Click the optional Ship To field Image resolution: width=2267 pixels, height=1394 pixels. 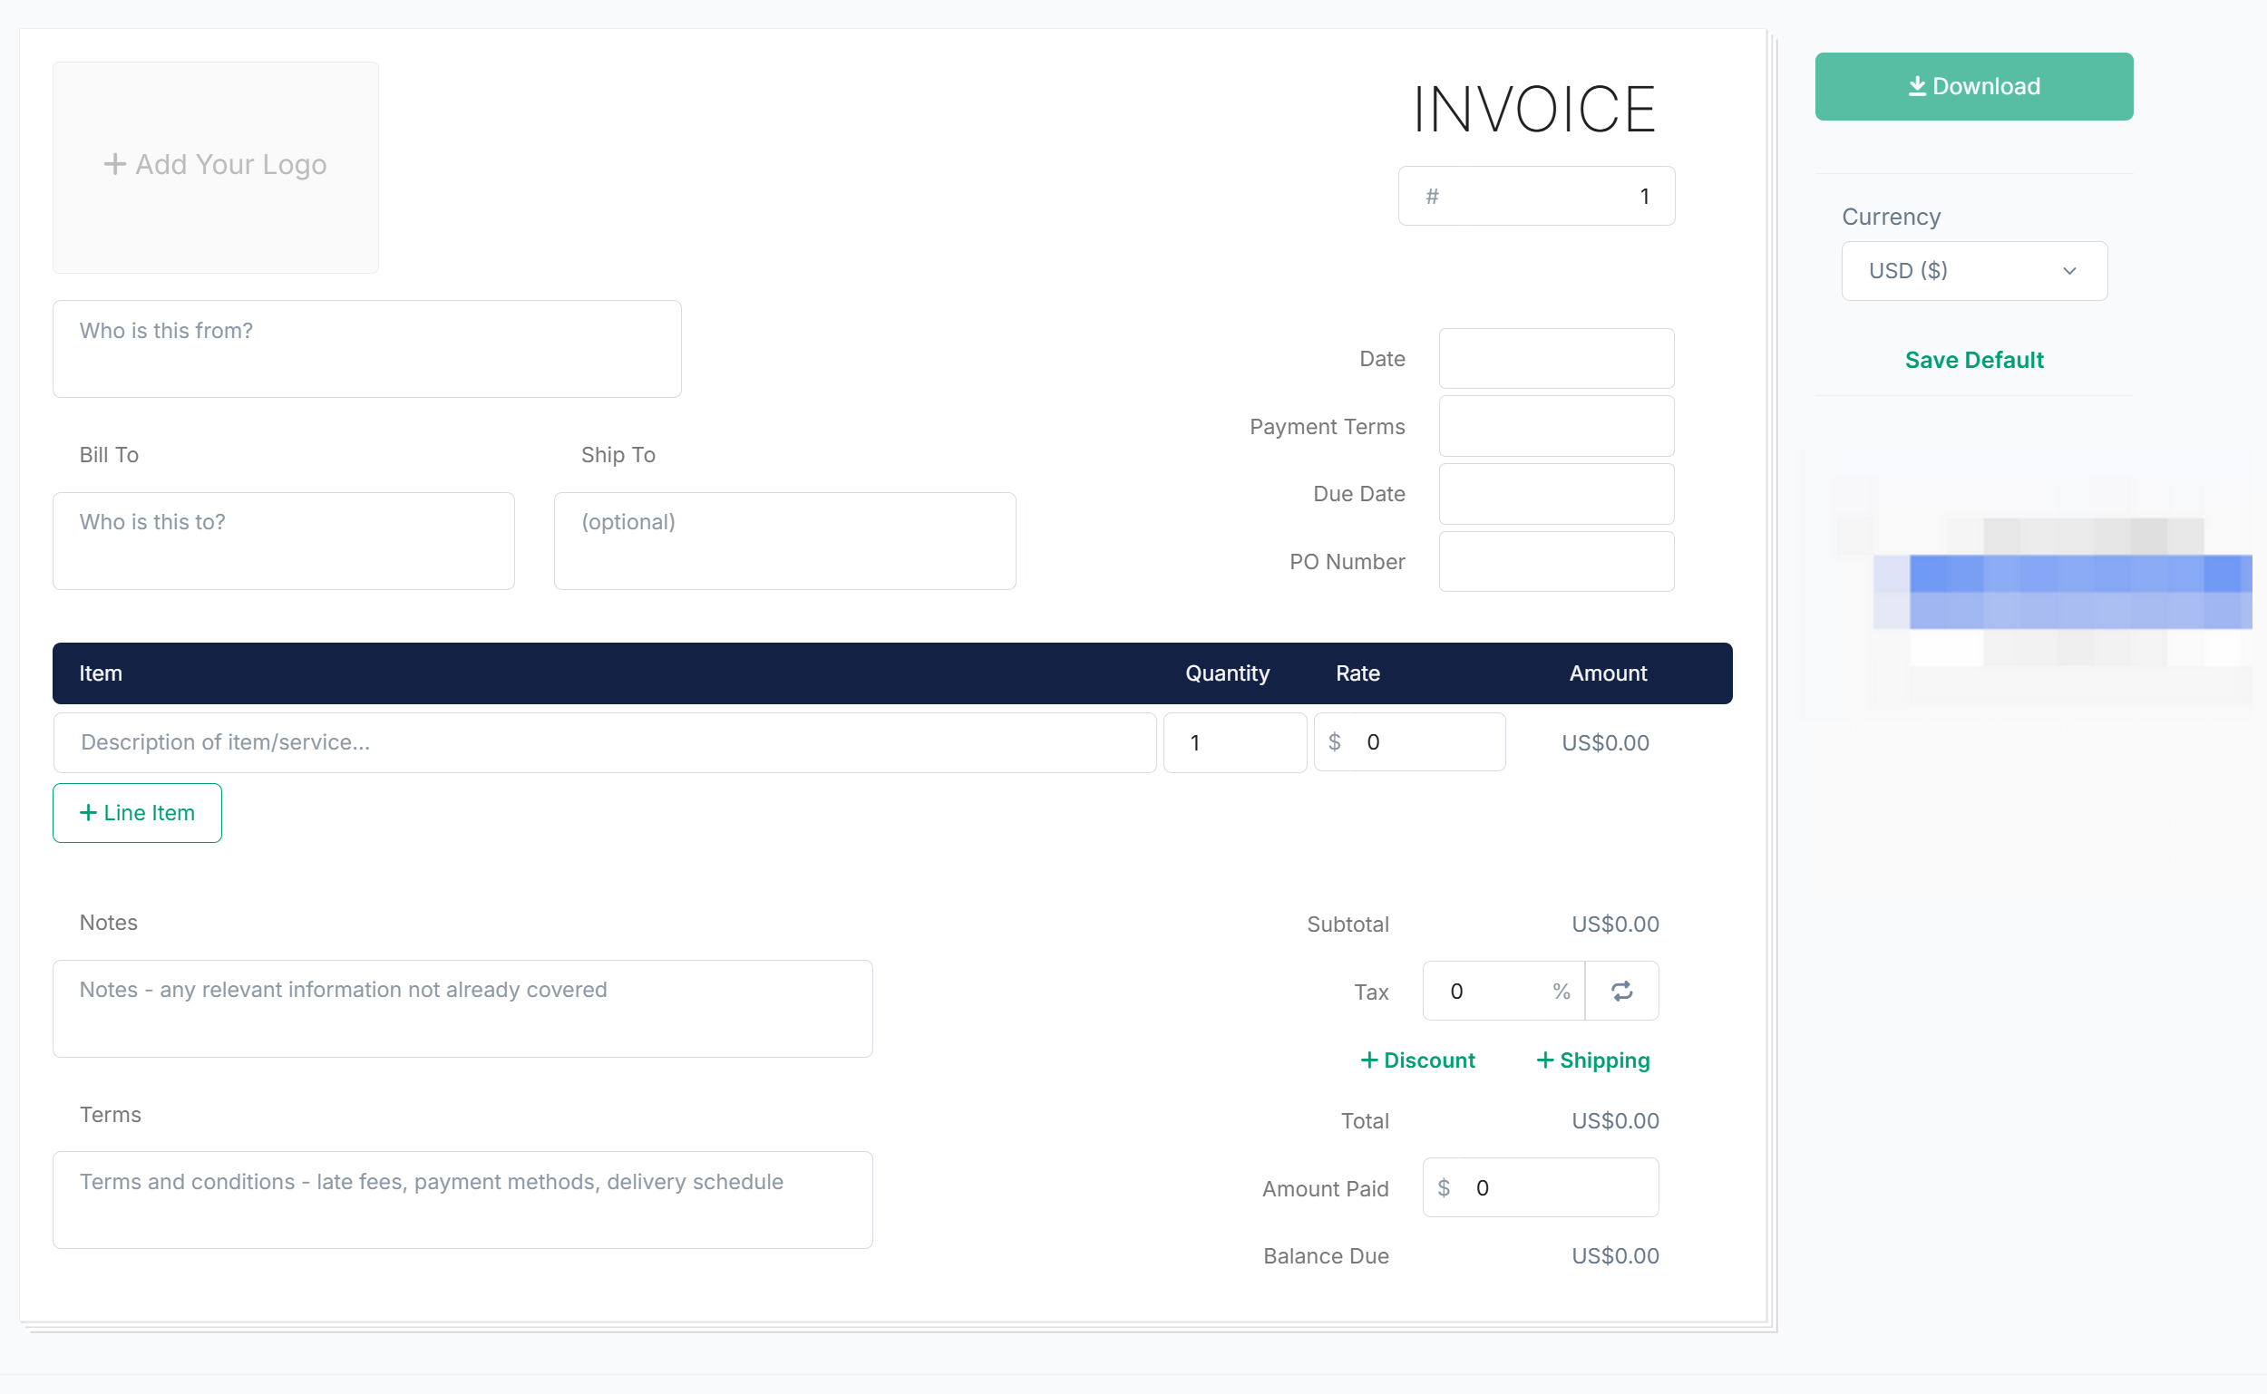(x=783, y=540)
